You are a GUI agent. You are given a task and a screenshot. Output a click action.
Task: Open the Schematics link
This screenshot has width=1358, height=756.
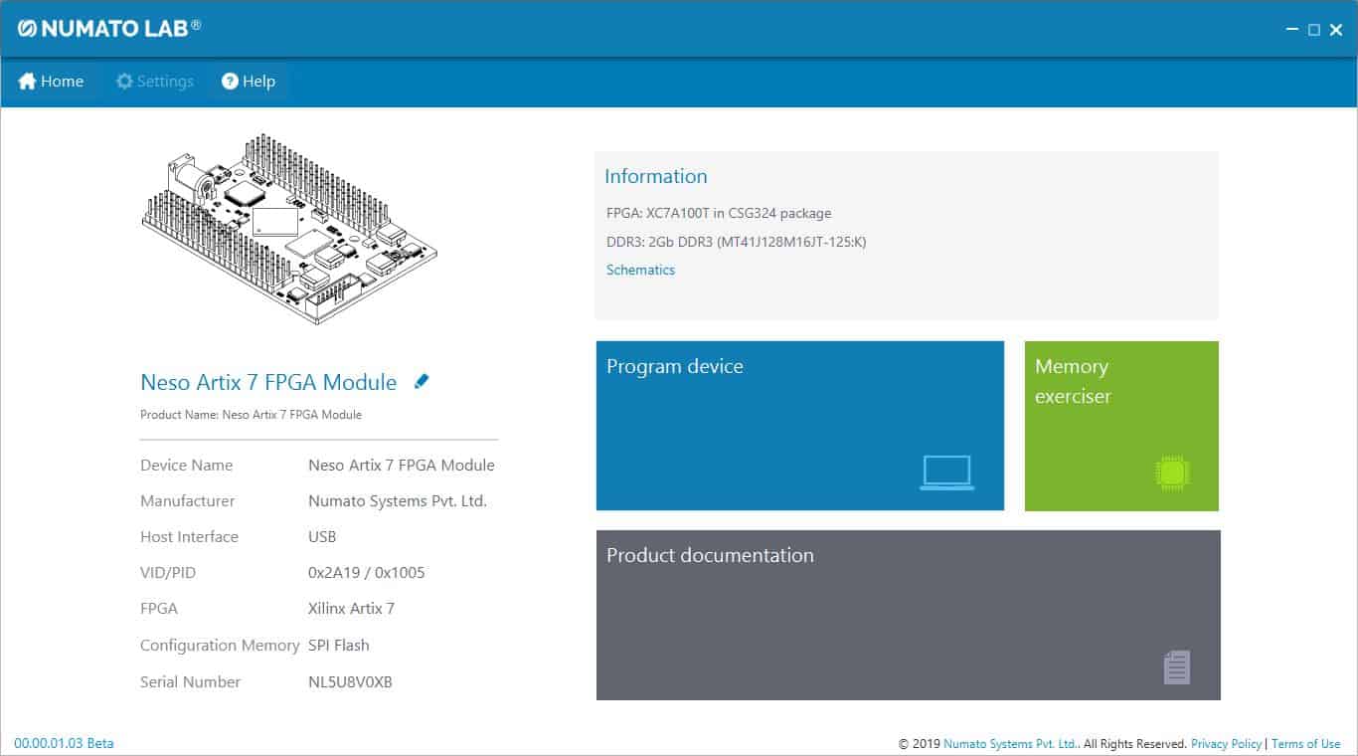[x=640, y=270]
